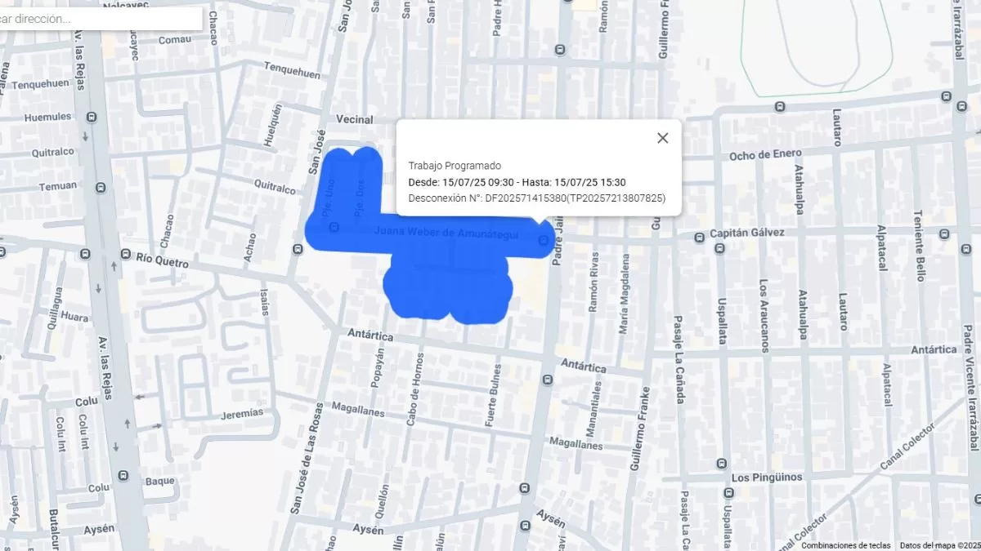Select bus stop icon on Pje. Uno
The height and width of the screenshot is (551, 981).
tap(334, 227)
